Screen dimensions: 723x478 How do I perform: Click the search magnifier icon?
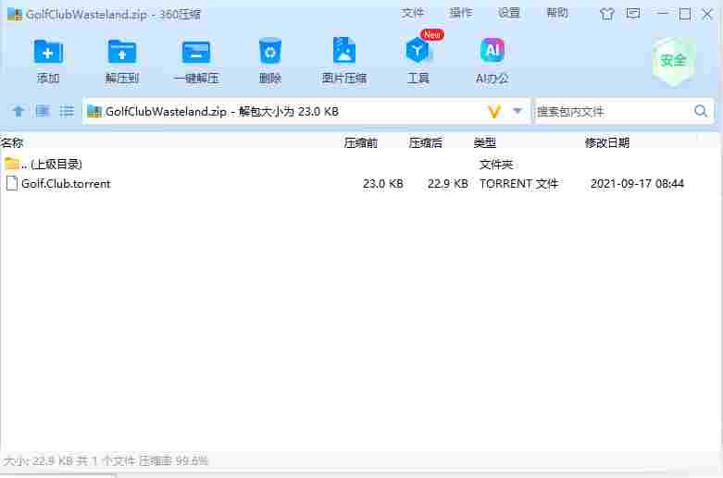click(701, 111)
